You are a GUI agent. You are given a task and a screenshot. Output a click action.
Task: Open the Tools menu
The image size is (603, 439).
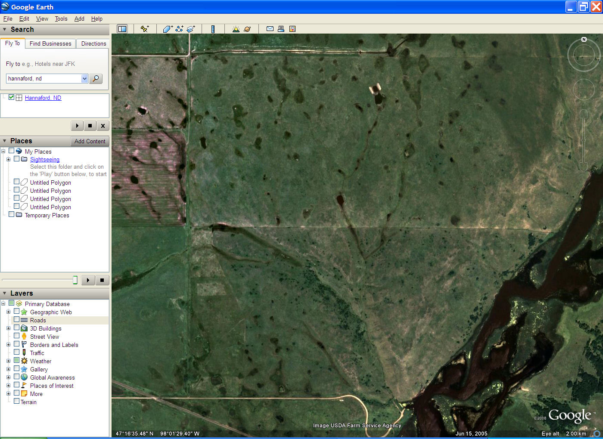[61, 19]
